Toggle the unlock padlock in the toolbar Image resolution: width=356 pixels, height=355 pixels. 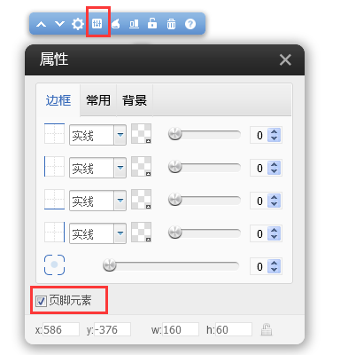[152, 23]
